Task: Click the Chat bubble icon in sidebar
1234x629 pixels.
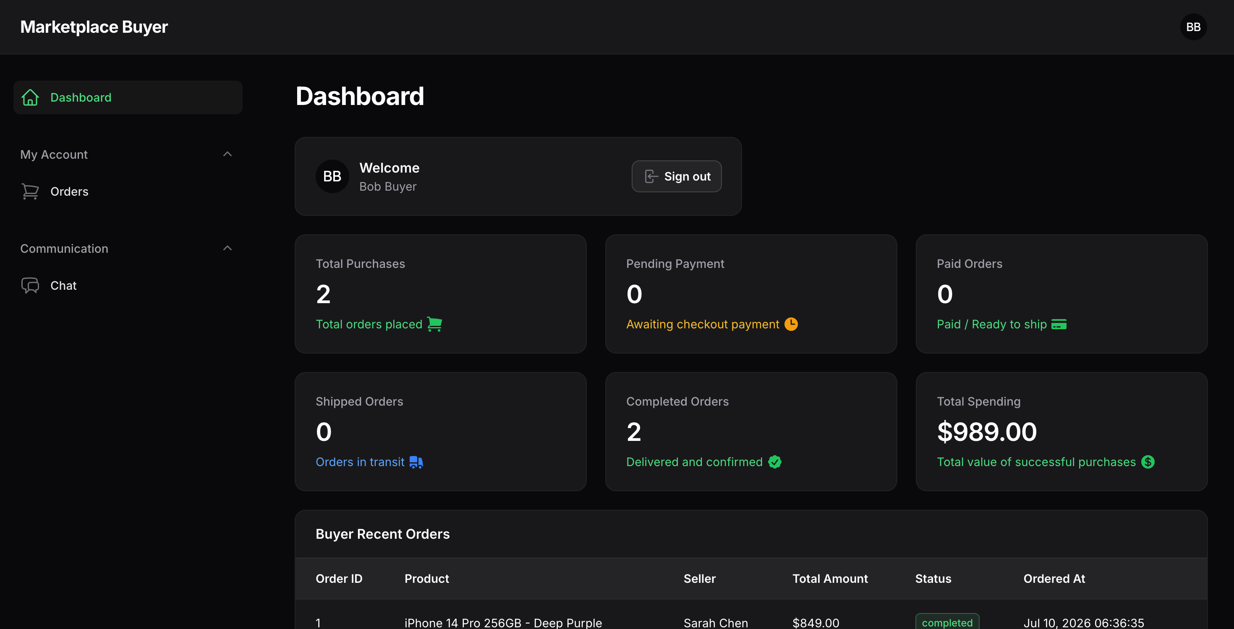Action: click(x=30, y=286)
